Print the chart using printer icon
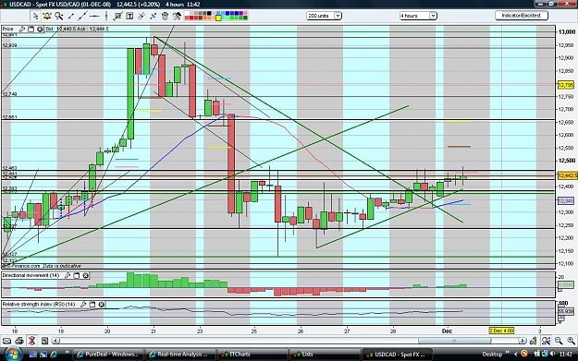578x361 pixels. click(x=19, y=341)
